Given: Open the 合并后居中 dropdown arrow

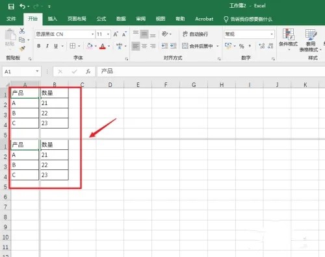Looking at the screenshot, I should (218, 46).
